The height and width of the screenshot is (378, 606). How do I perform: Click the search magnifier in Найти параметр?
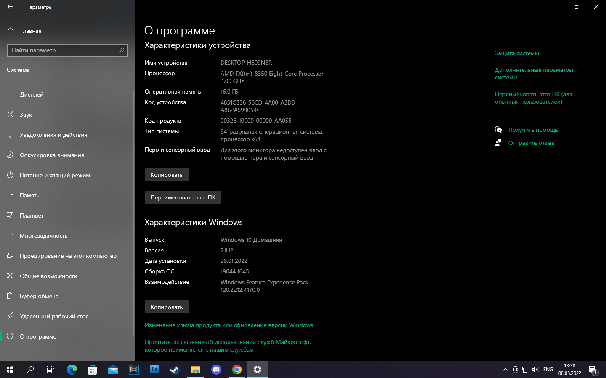[x=122, y=50]
